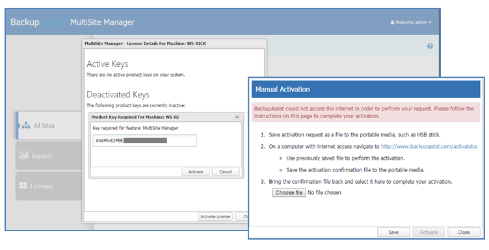Click 'Key required for feature: MultiSite Manager' text
This screenshot has width=489, height=250.
coord(135,128)
